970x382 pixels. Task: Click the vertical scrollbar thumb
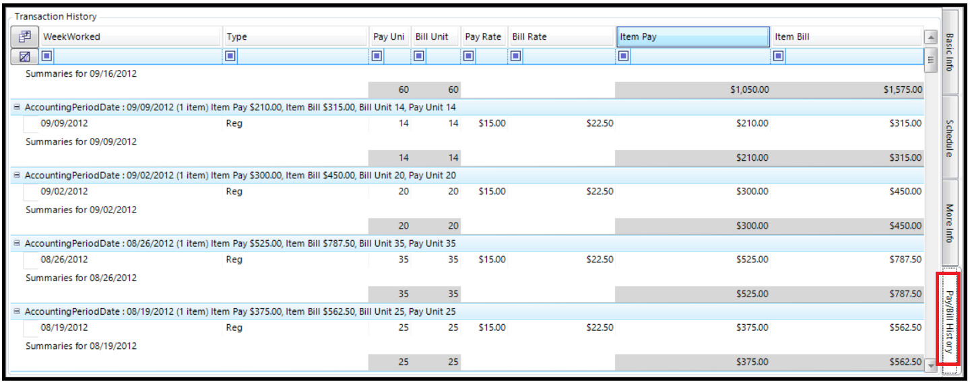(932, 59)
